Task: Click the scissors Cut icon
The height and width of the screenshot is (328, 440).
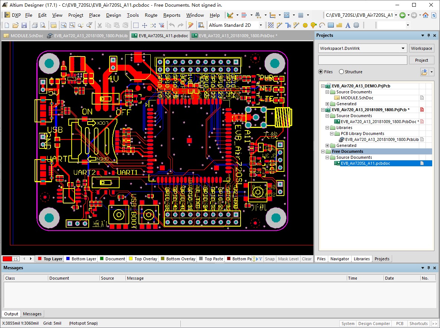Action: pyautogui.click(x=100, y=25)
